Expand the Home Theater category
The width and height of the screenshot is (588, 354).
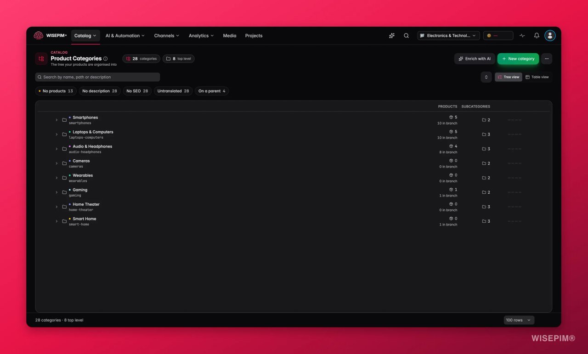57,207
